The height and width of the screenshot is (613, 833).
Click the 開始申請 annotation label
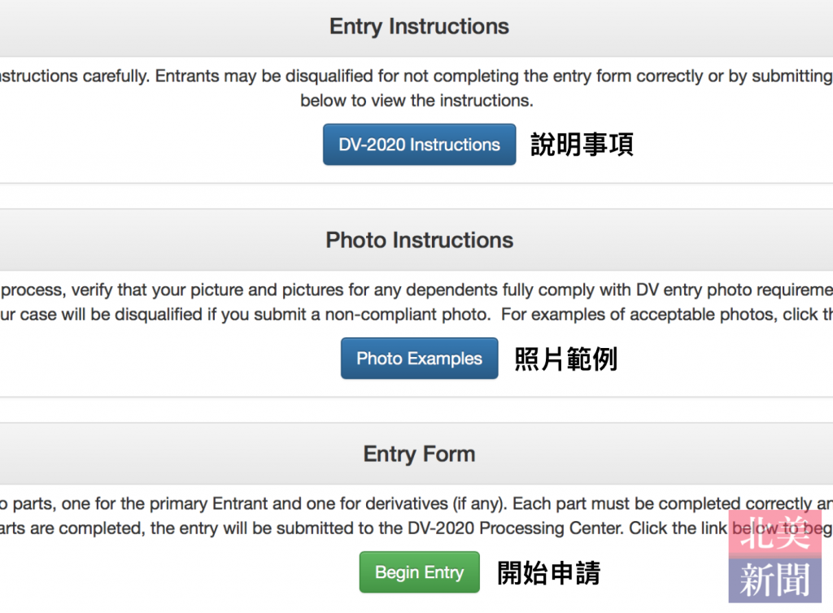point(548,573)
